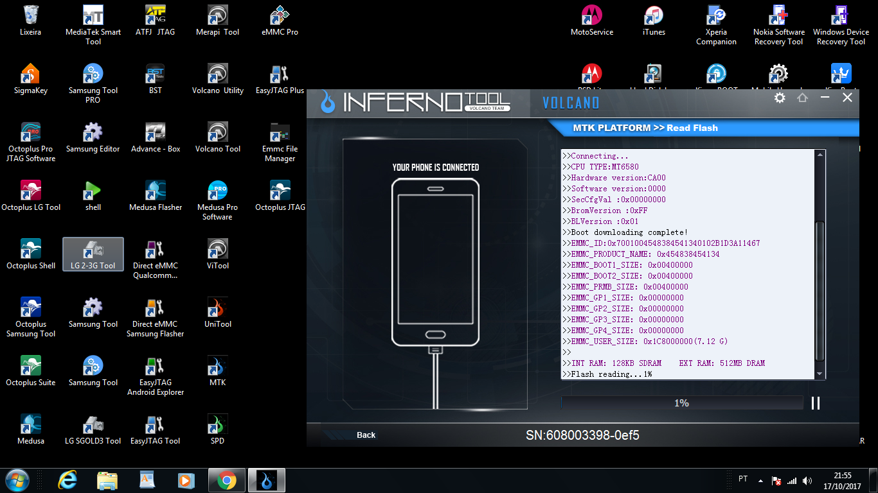Open UniTool desktop shortcut
This screenshot has height=493, width=878.
pyautogui.click(x=217, y=313)
